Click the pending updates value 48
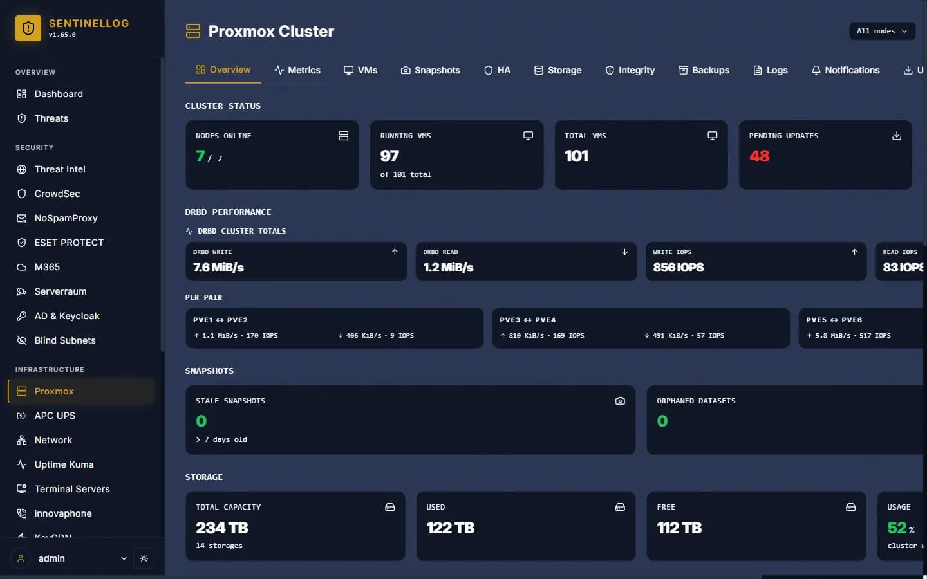This screenshot has width=927, height=579. tap(759, 156)
